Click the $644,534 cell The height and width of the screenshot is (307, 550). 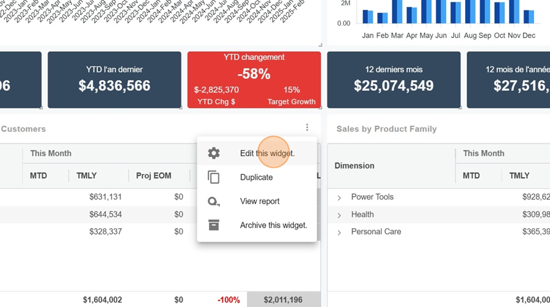tap(106, 214)
